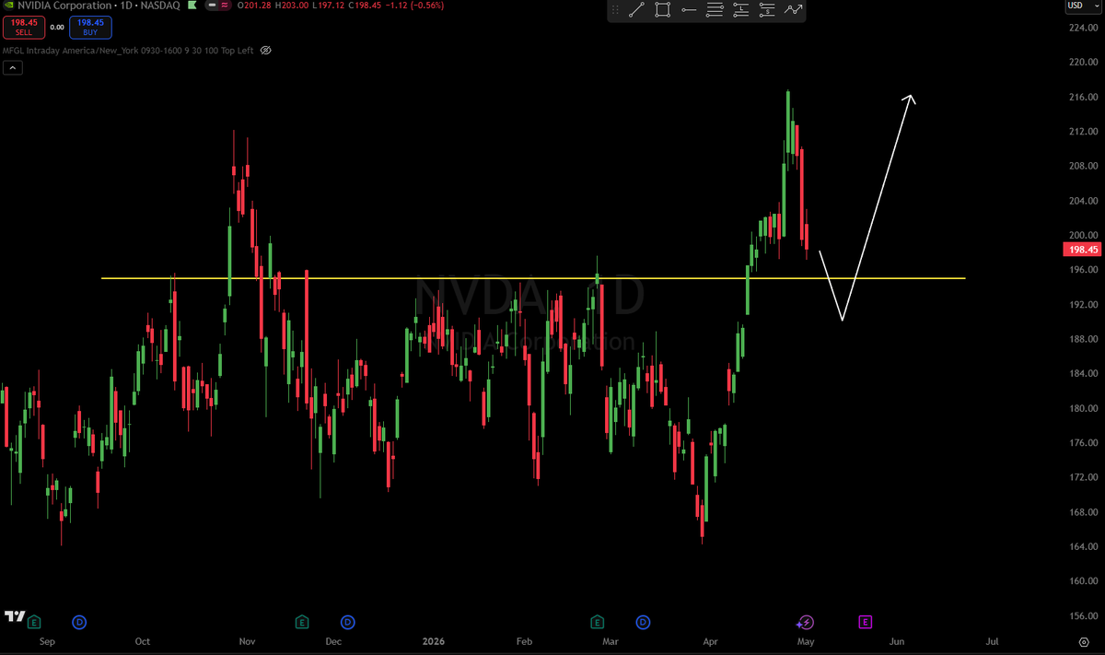Screen dimensions: 1105x655
Task: Click the red 198.45 price axis label
Action: click(1081, 249)
